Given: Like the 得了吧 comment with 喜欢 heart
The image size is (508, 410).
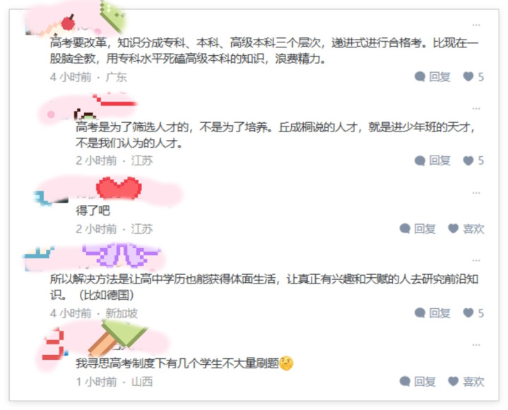Looking at the screenshot, I should (466, 229).
